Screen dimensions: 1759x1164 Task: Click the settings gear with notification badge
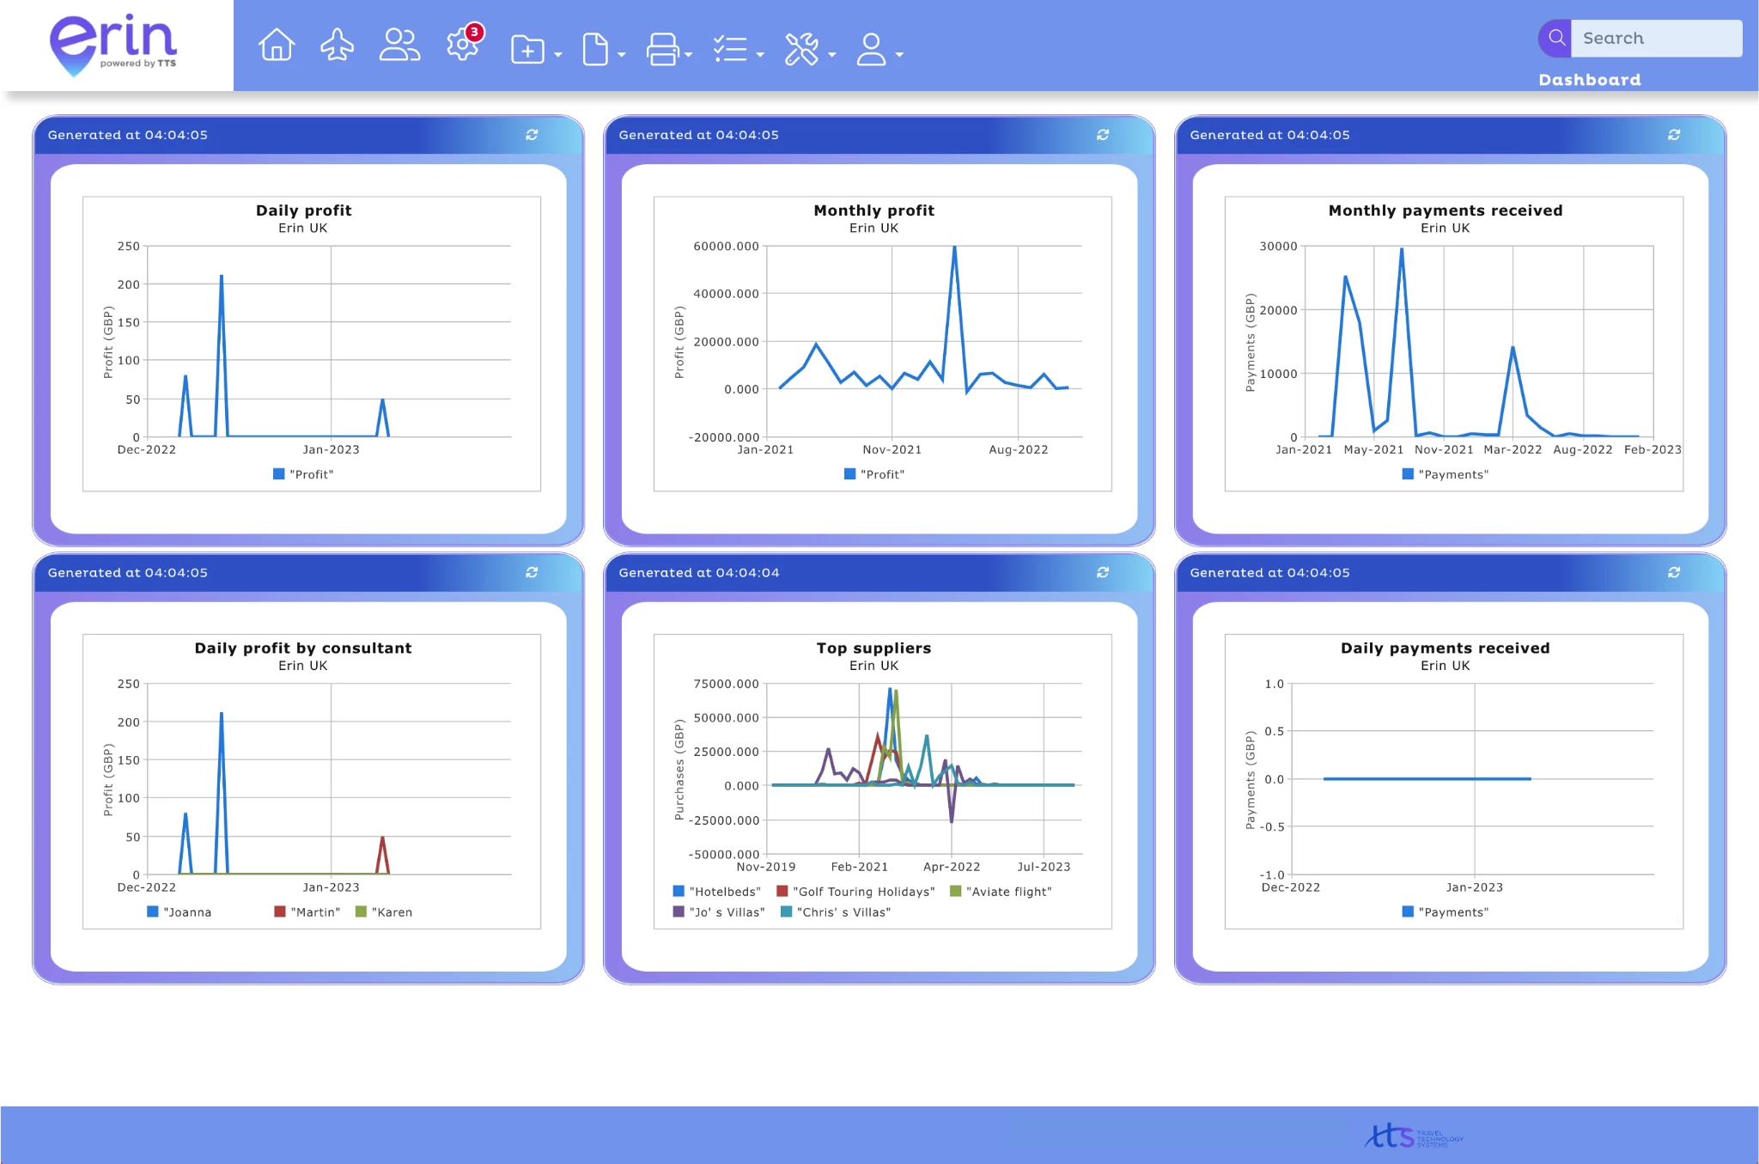pyautogui.click(x=463, y=46)
